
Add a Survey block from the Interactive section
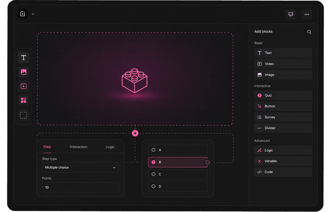(x=283, y=117)
